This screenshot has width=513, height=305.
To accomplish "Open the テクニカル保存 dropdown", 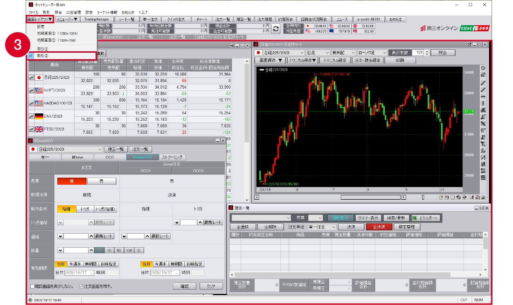I will [302, 60].
